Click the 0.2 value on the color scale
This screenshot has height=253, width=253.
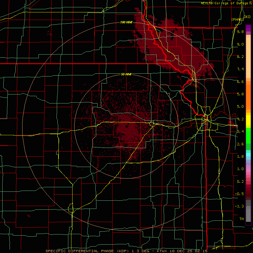pos(240,182)
